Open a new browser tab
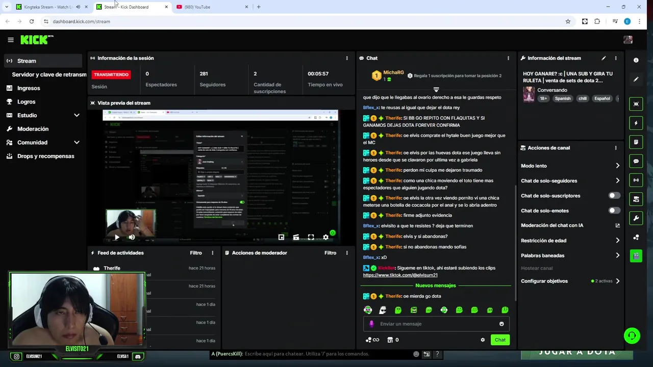 (x=259, y=7)
